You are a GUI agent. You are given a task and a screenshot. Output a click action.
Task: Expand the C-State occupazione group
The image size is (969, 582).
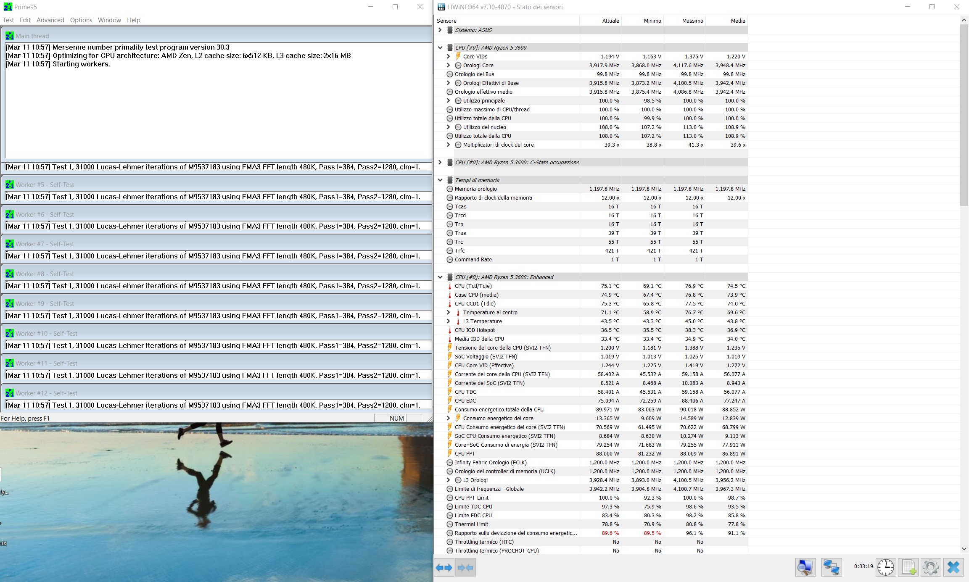(x=440, y=163)
